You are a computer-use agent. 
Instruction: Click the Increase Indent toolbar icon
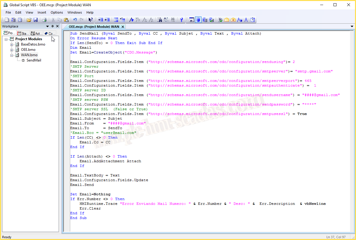tap(101, 20)
